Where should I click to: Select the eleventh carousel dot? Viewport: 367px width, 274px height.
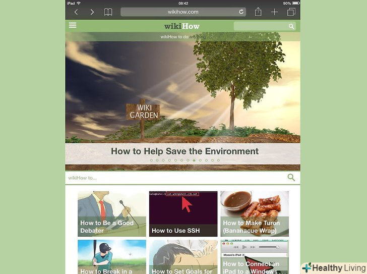212,160
